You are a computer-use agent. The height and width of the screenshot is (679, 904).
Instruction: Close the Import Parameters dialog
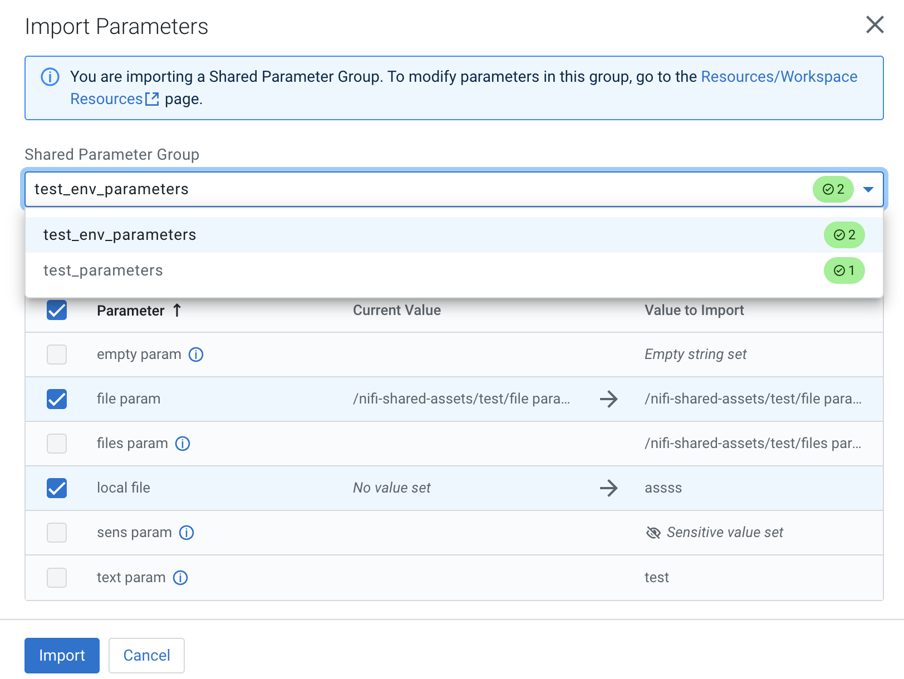coord(874,24)
